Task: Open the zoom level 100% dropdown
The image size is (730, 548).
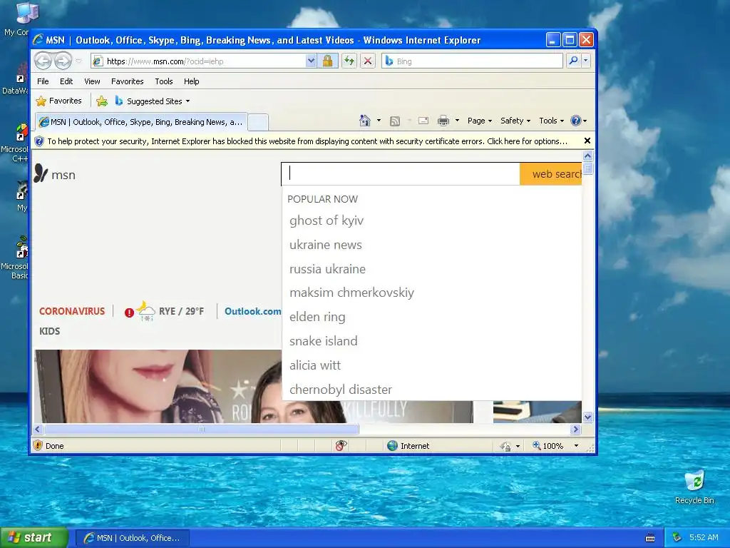Action: (x=576, y=445)
